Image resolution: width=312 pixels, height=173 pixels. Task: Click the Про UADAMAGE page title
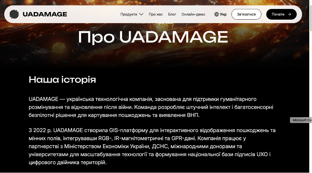(x=153, y=37)
